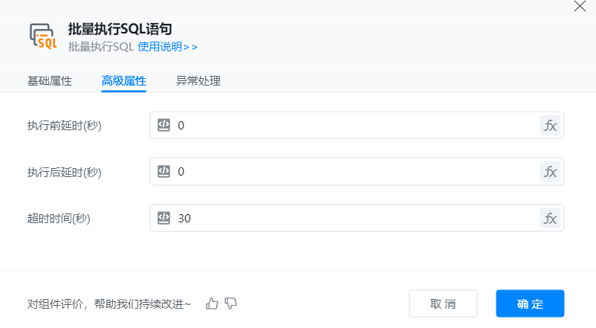Give the component a thumbs down
Image resolution: width=596 pixels, height=328 pixels.
[231, 303]
